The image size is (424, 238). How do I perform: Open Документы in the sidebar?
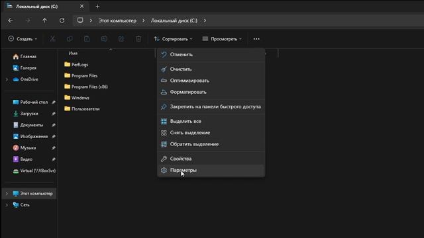pyautogui.click(x=28, y=125)
